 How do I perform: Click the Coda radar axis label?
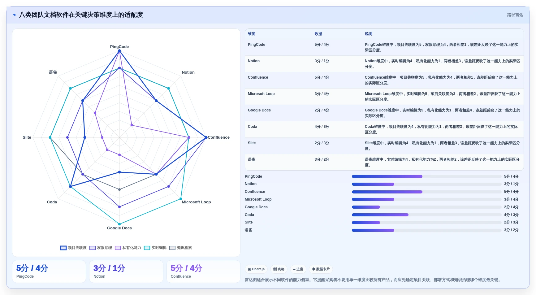52,202
